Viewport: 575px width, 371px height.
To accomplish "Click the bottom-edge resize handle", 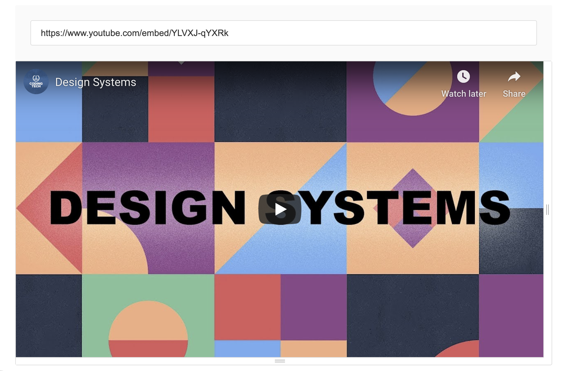I will [280, 361].
